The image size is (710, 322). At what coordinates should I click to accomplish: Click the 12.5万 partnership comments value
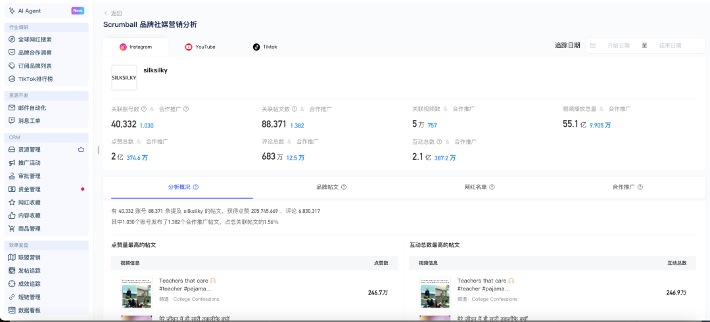coord(295,158)
